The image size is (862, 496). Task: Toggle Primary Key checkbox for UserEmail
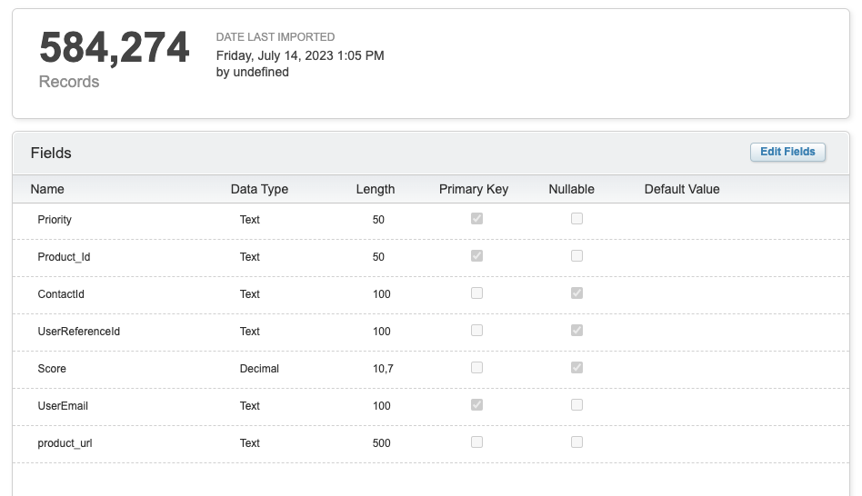(x=476, y=405)
